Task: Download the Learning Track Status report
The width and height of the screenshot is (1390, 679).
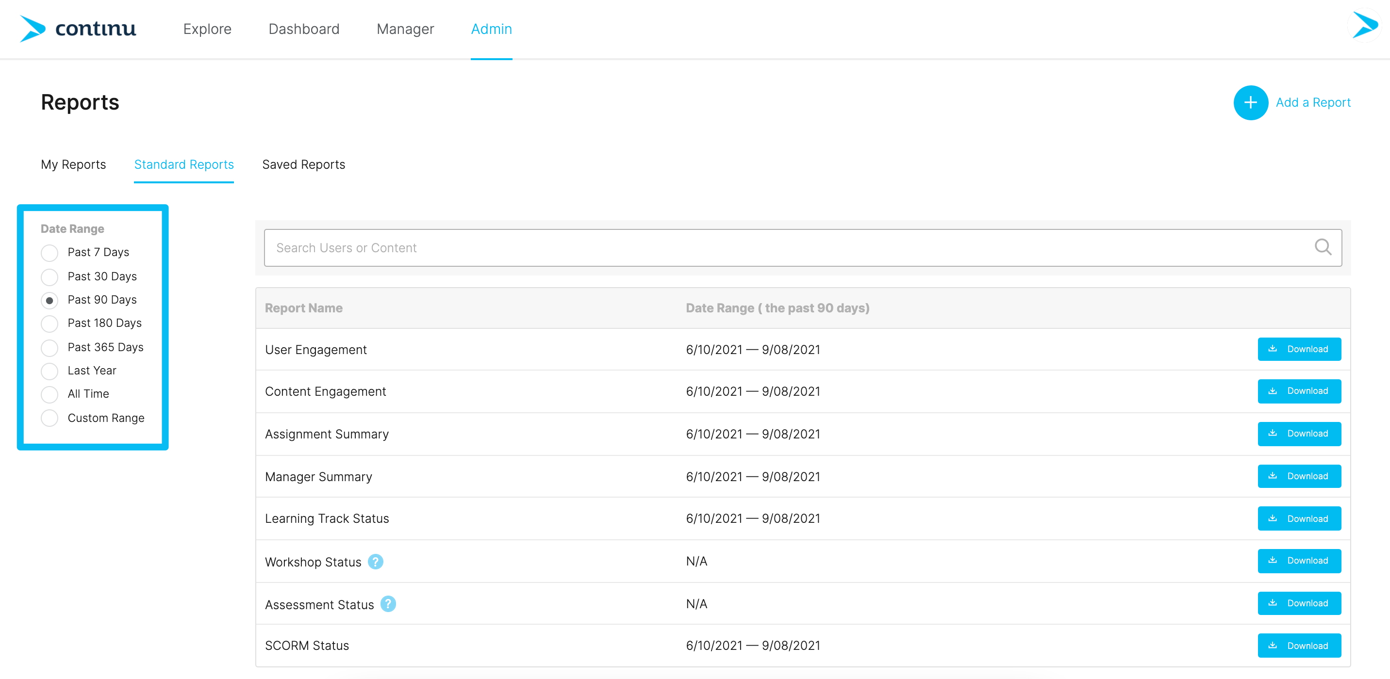Action: click(1299, 518)
